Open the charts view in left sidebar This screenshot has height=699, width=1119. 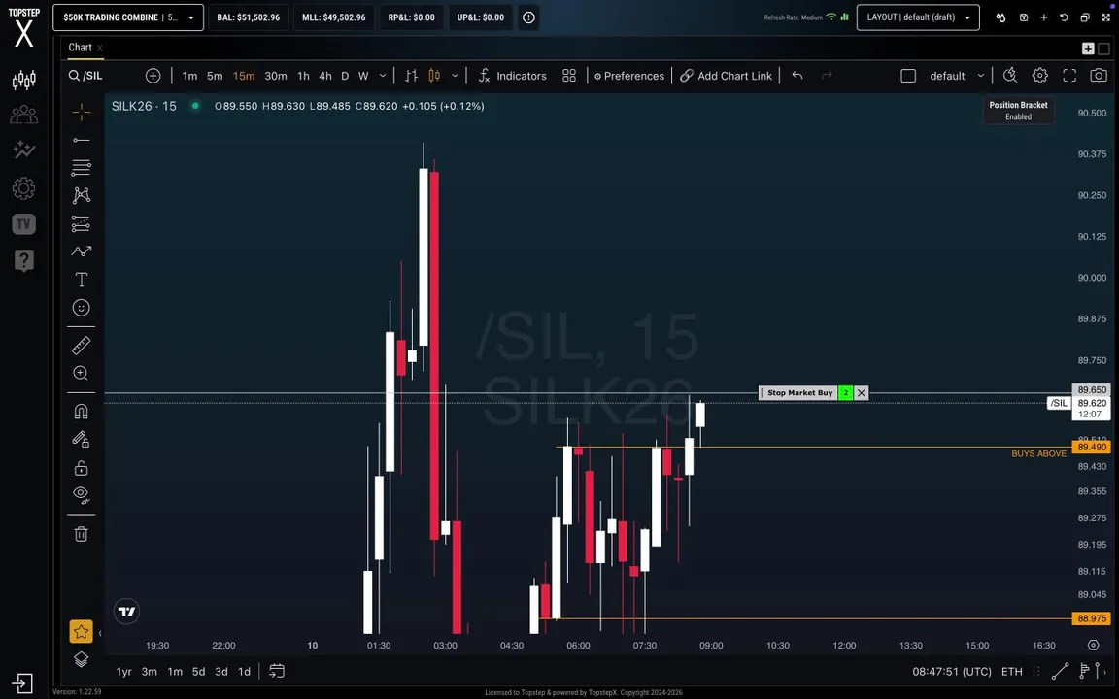23,80
